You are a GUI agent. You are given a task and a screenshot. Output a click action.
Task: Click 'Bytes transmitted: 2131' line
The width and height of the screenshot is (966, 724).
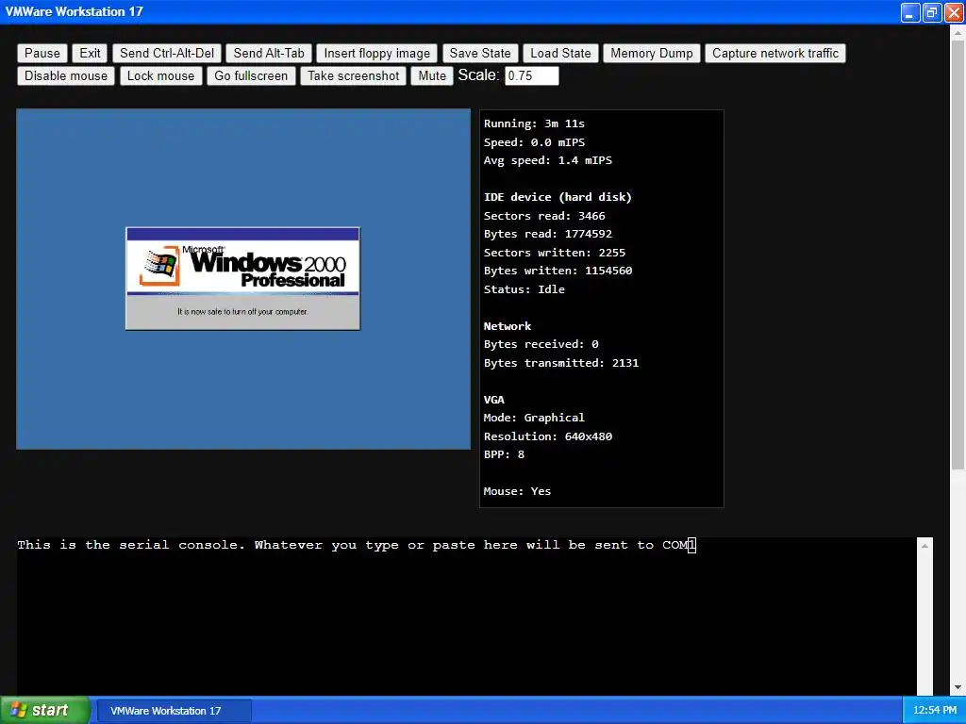561,363
